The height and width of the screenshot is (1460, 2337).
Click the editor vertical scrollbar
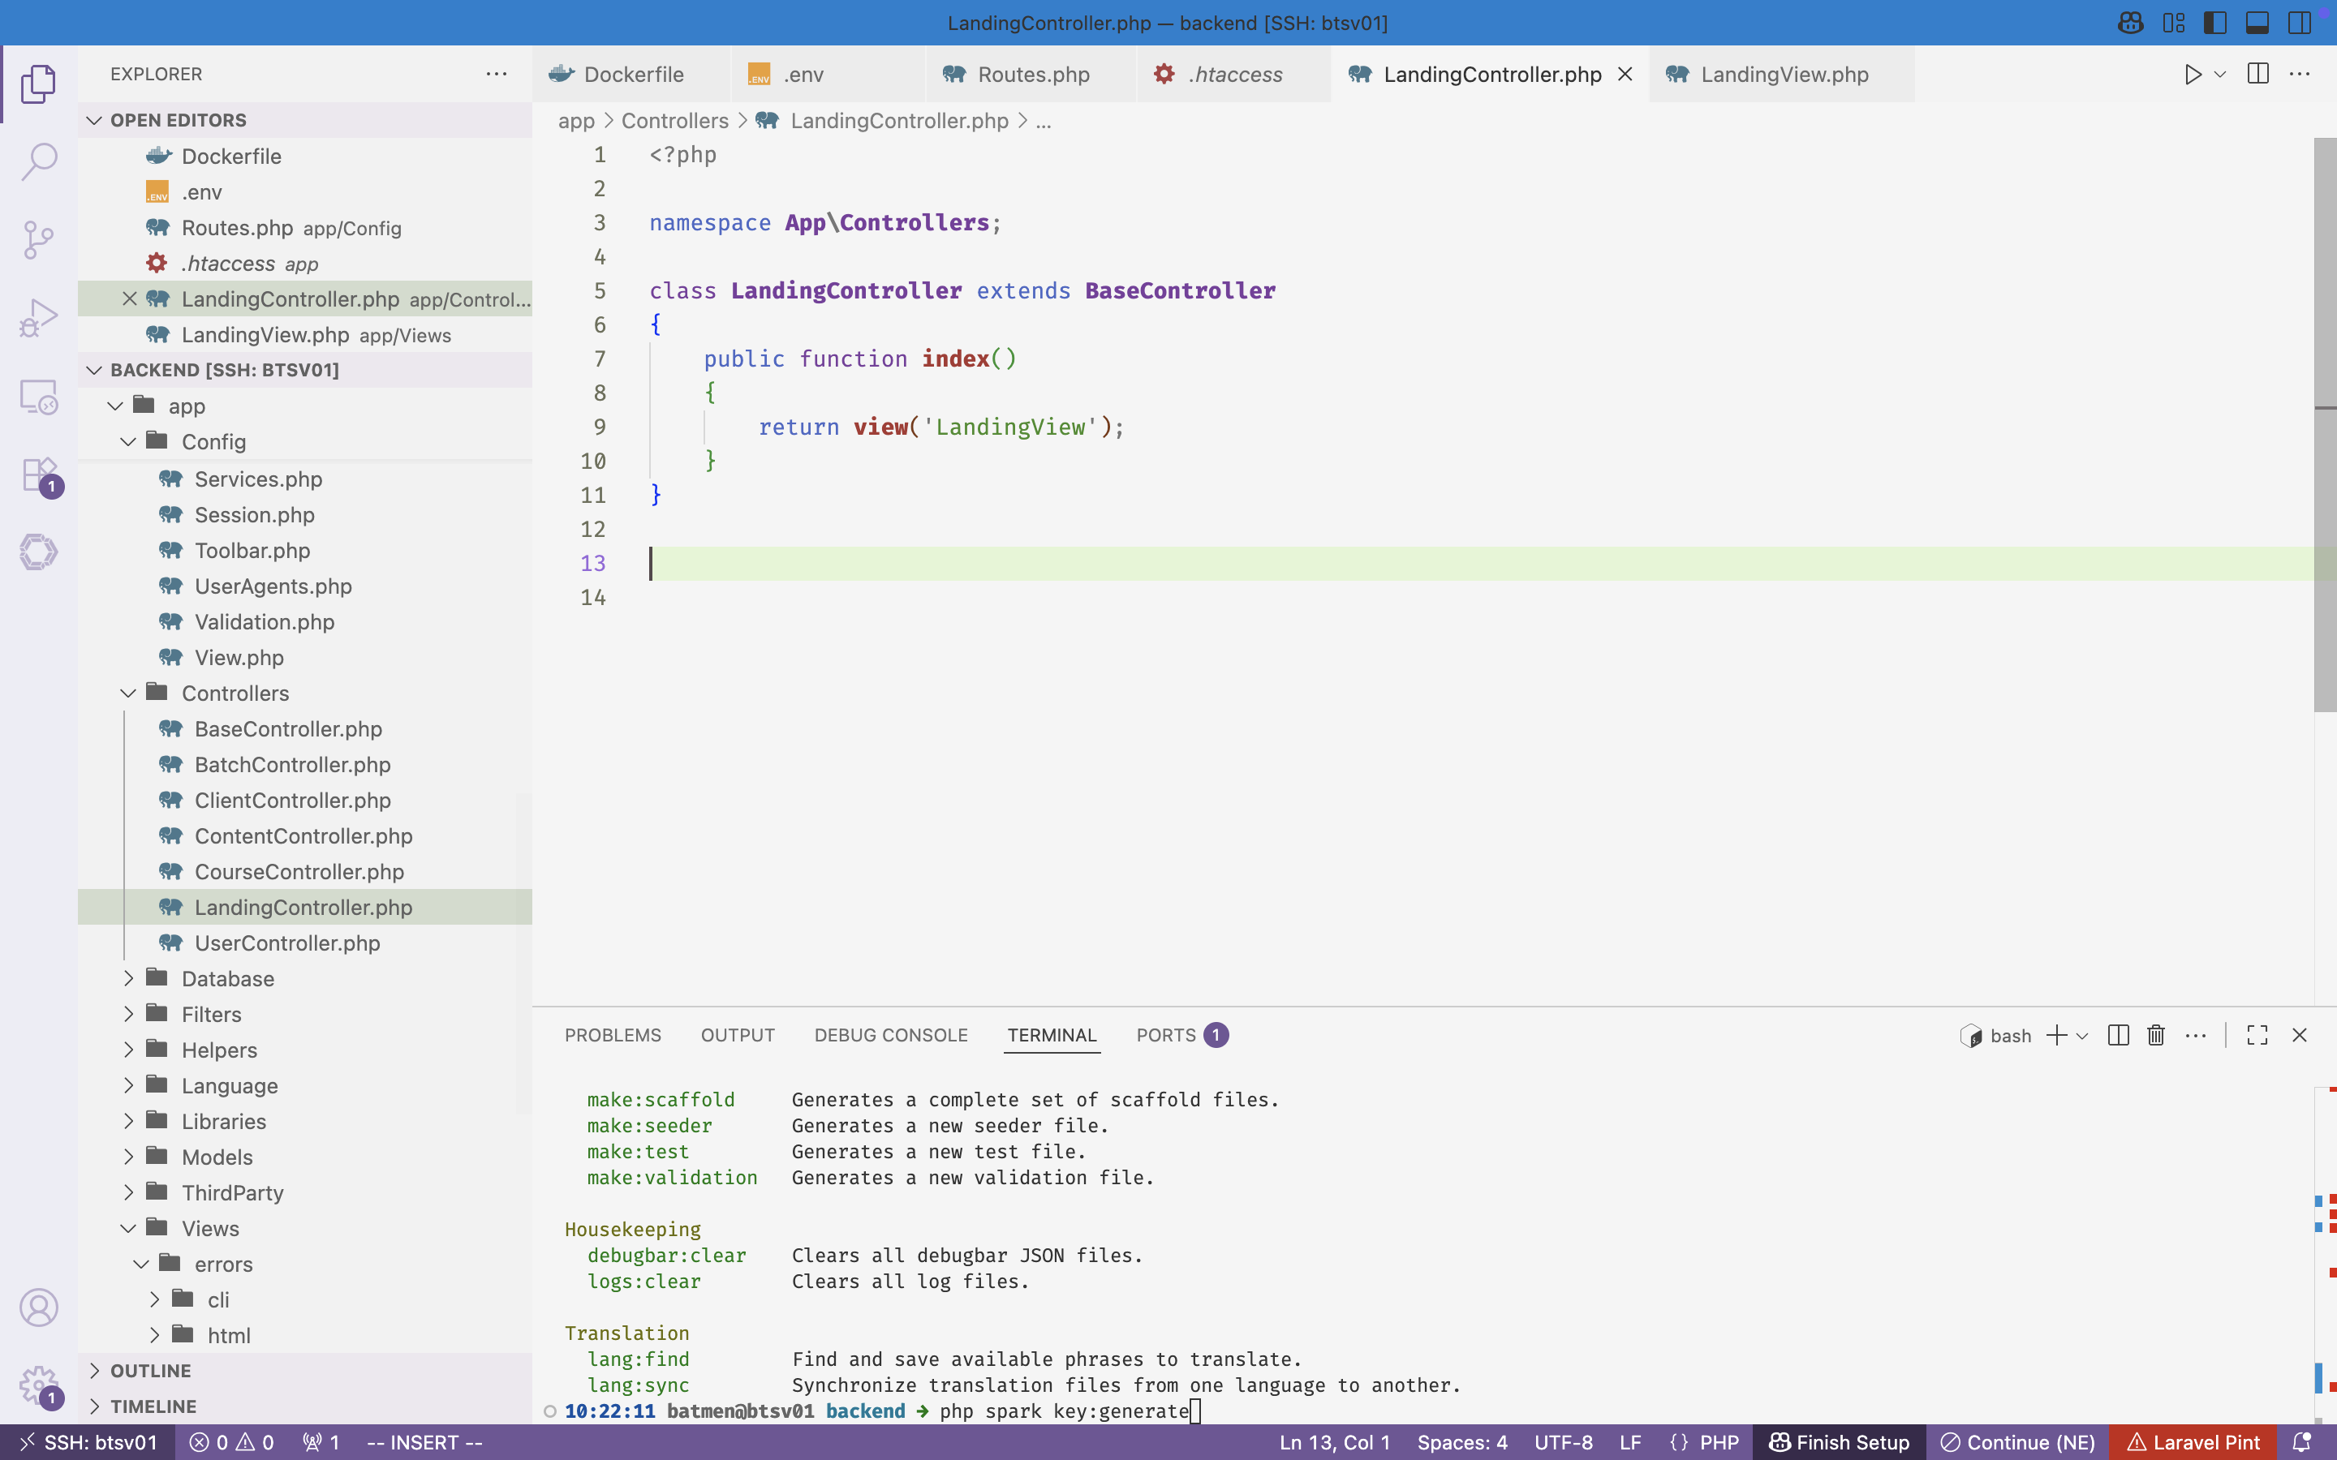point(2325,425)
